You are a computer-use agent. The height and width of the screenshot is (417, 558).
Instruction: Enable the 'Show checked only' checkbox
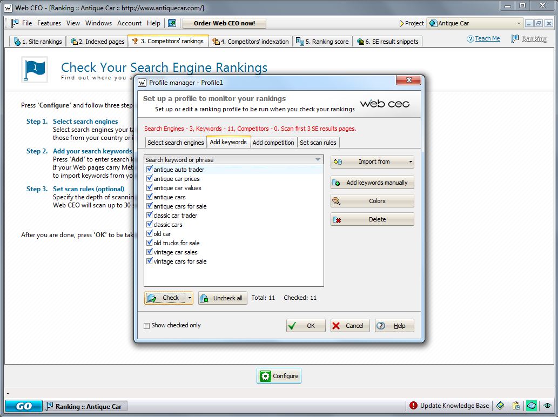(x=146, y=326)
